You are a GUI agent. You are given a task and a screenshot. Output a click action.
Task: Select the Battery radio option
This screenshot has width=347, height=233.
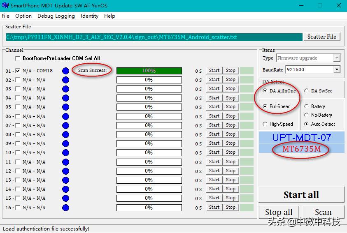tap(306, 106)
